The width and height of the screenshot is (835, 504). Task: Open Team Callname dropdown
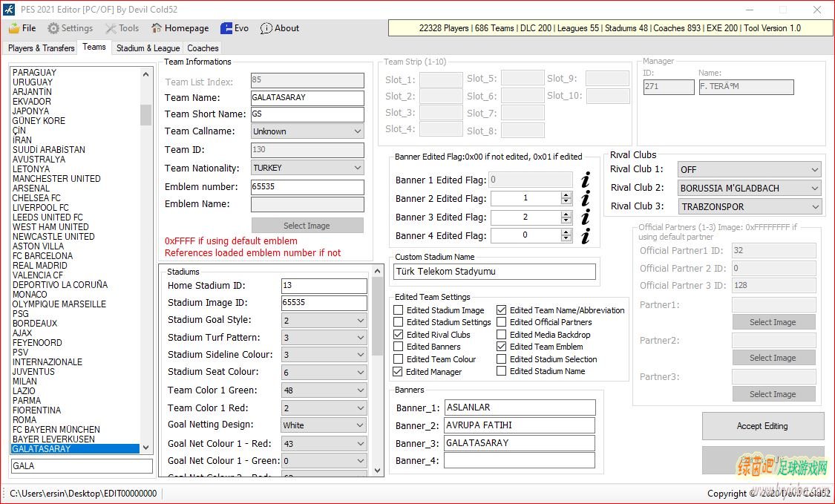click(307, 131)
